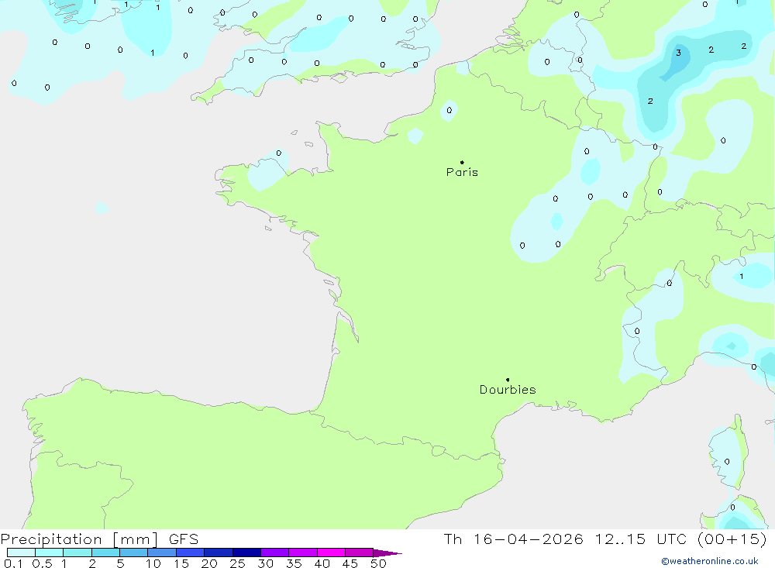Image resolution: width=775 pixels, height=568 pixels.
Task: Click the "10" legend scale label
Action: point(153,563)
